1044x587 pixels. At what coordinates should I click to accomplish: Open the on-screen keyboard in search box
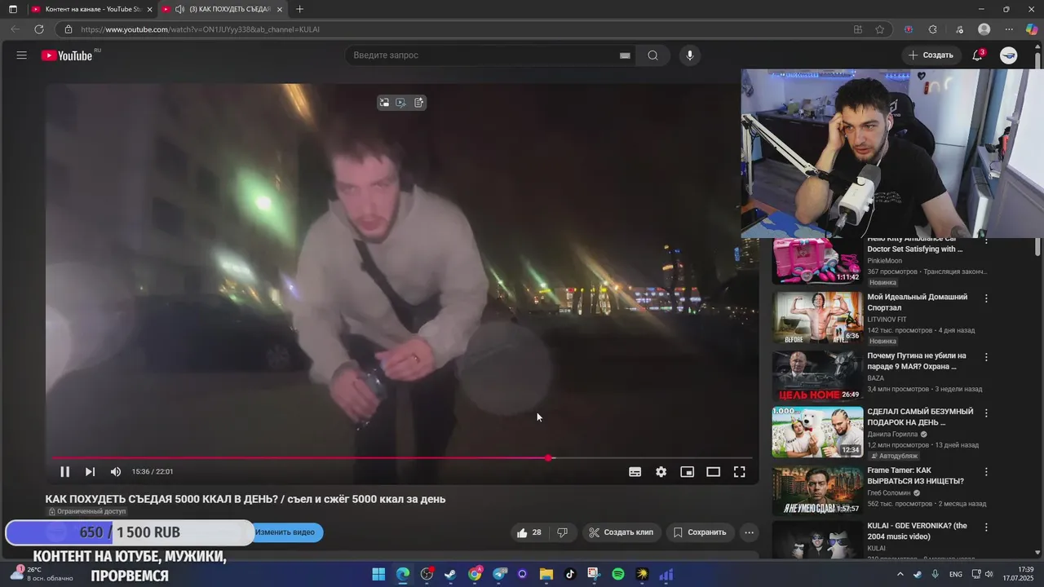click(625, 55)
